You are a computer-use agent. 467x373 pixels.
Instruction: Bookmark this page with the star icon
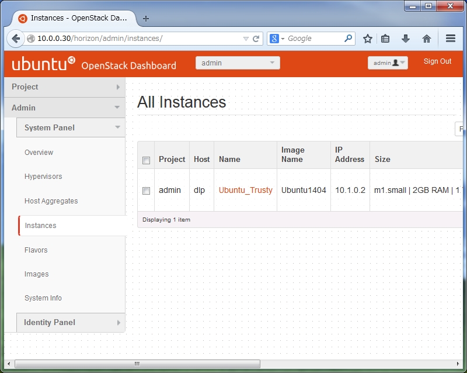(x=368, y=39)
